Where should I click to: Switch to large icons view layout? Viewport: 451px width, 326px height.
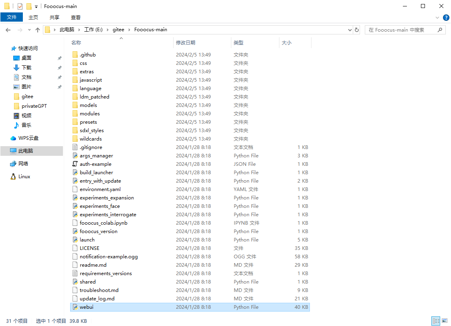[x=444, y=321]
